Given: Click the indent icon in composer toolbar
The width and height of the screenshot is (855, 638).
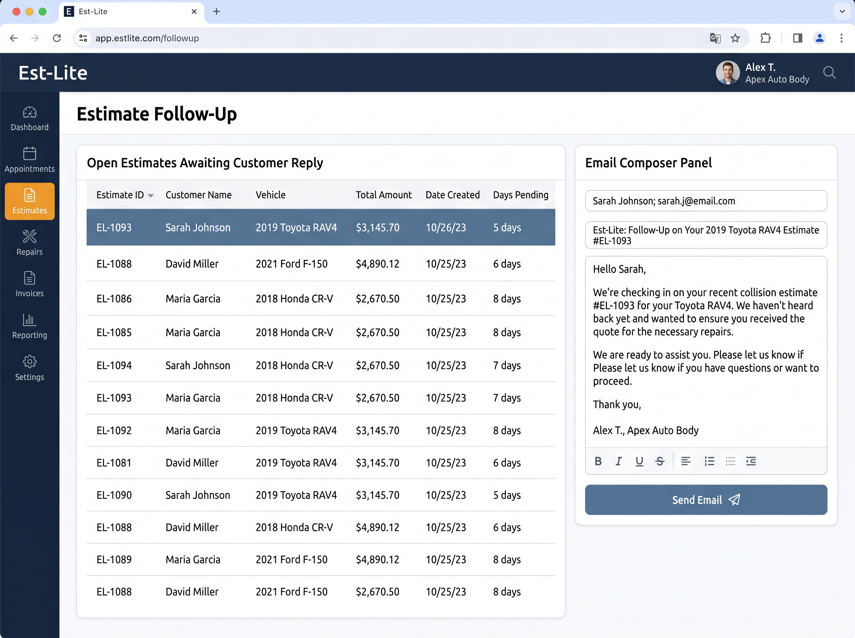Looking at the screenshot, I should coord(751,461).
